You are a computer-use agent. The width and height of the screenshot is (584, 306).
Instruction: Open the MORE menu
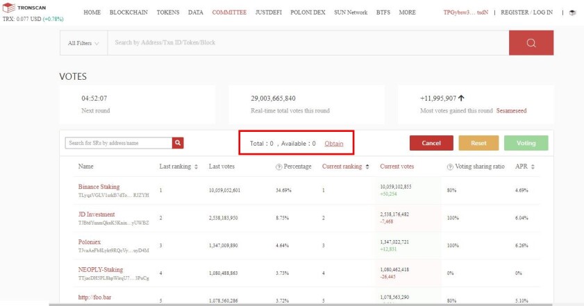(407, 12)
